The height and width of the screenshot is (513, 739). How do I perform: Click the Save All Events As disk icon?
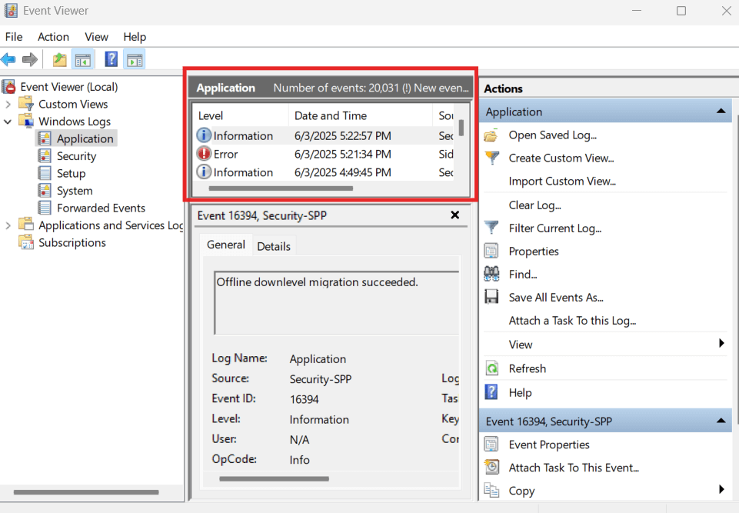[491, 297]
